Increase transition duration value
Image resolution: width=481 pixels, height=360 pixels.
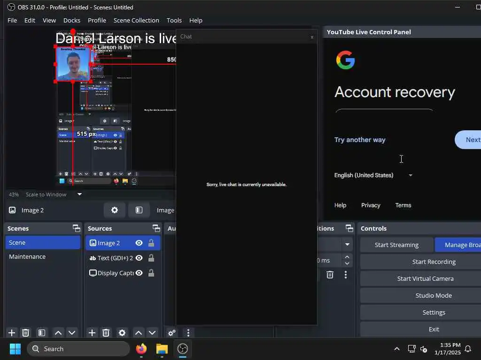[x=347, y=257]
